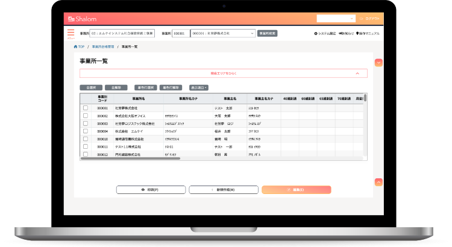The height and width of the screenshot is (247, 452).
Task: Click the 事業主名カナ column header
Action: point(264,99)
